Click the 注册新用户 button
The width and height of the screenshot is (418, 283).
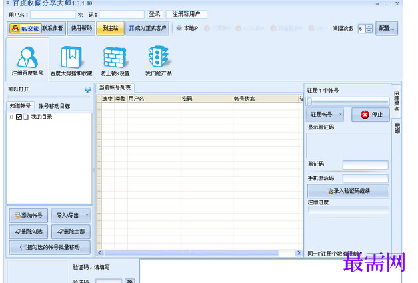click(186, 14)
